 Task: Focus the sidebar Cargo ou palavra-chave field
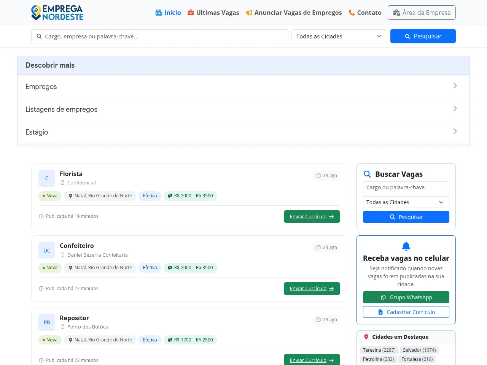pyautogui.click(x=406, y=187)
